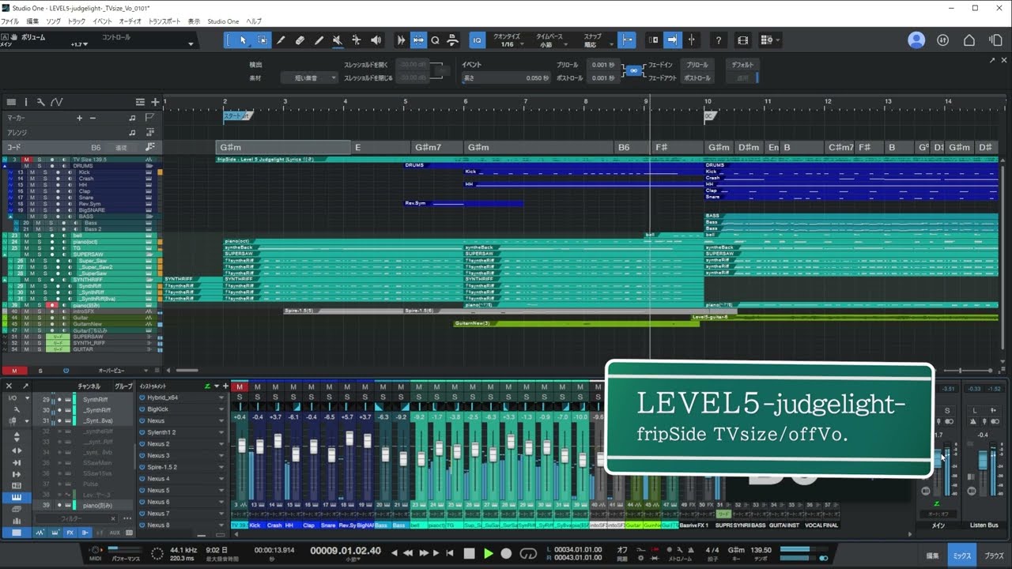1012x569 pixels.
Task: Switch to the ミックス tab
Action: pos(961,556)
